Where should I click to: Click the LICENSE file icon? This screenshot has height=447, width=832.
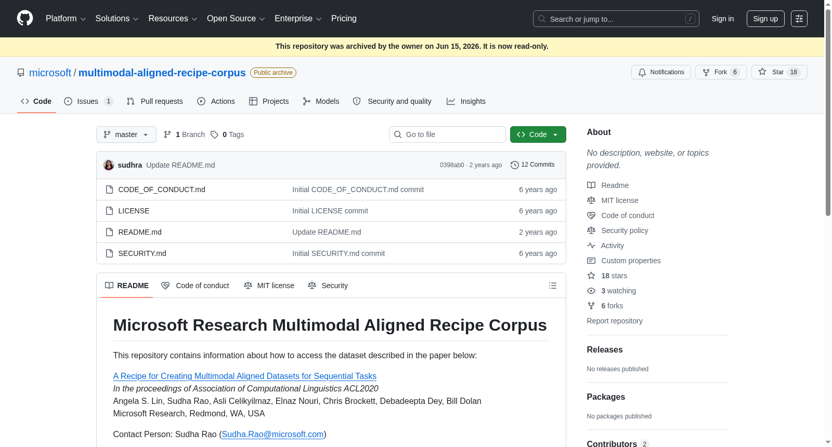point(109,211)
